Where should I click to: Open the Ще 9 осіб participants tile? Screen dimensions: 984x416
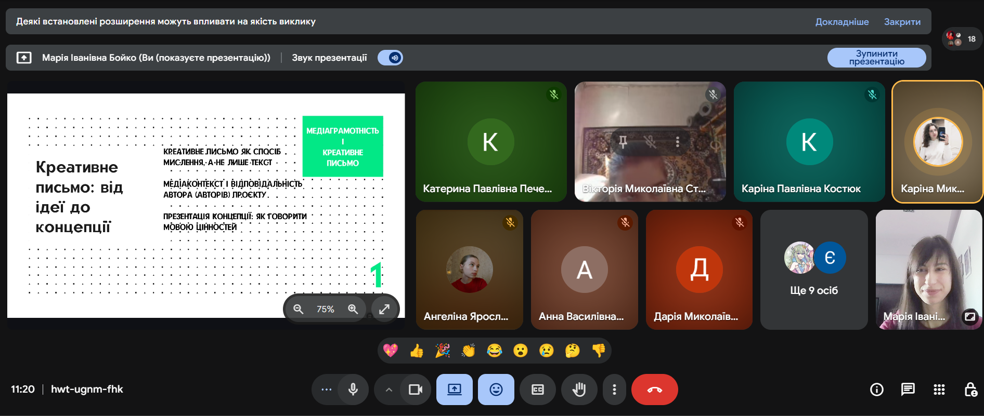point(813,270)
